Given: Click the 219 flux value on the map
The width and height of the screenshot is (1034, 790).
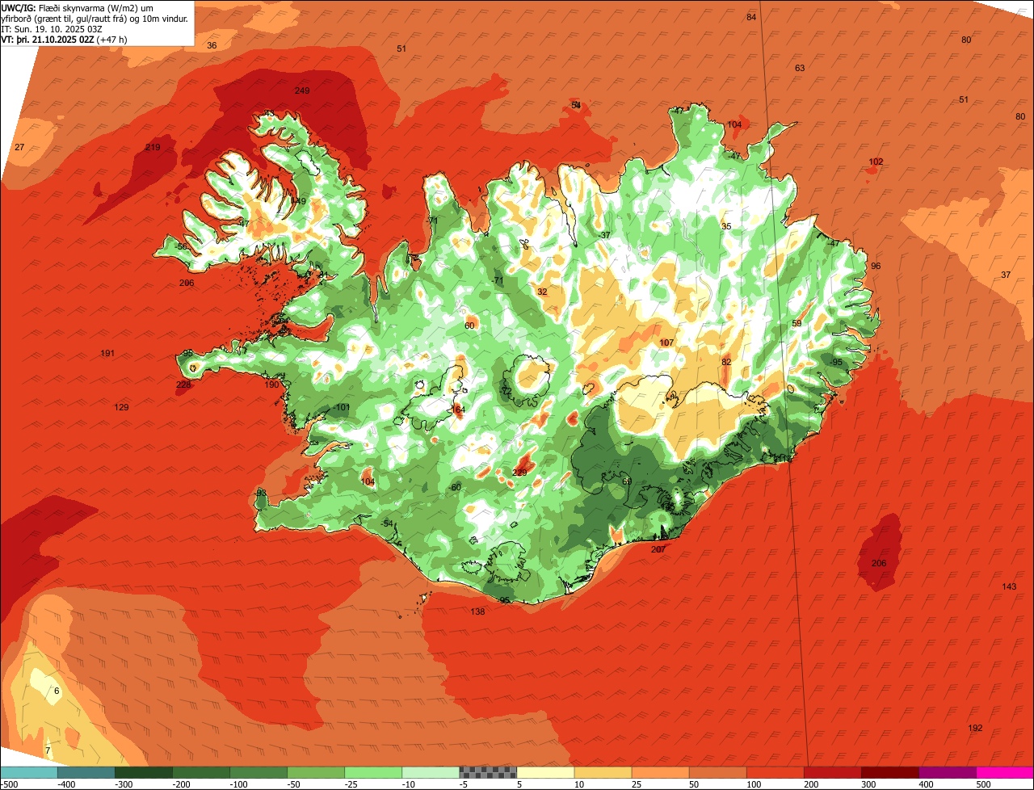Looking at the screenshot, I should pos(153,147).
